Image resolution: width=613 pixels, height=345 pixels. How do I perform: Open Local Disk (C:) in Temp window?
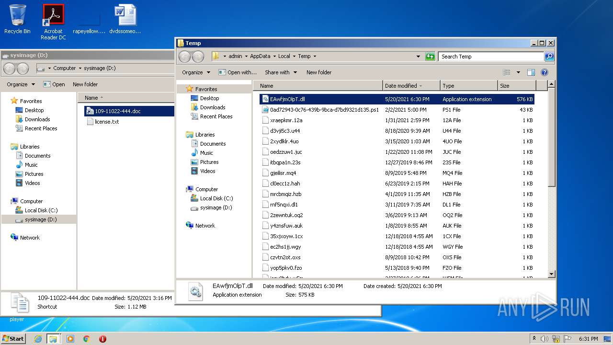coord(216,198)
